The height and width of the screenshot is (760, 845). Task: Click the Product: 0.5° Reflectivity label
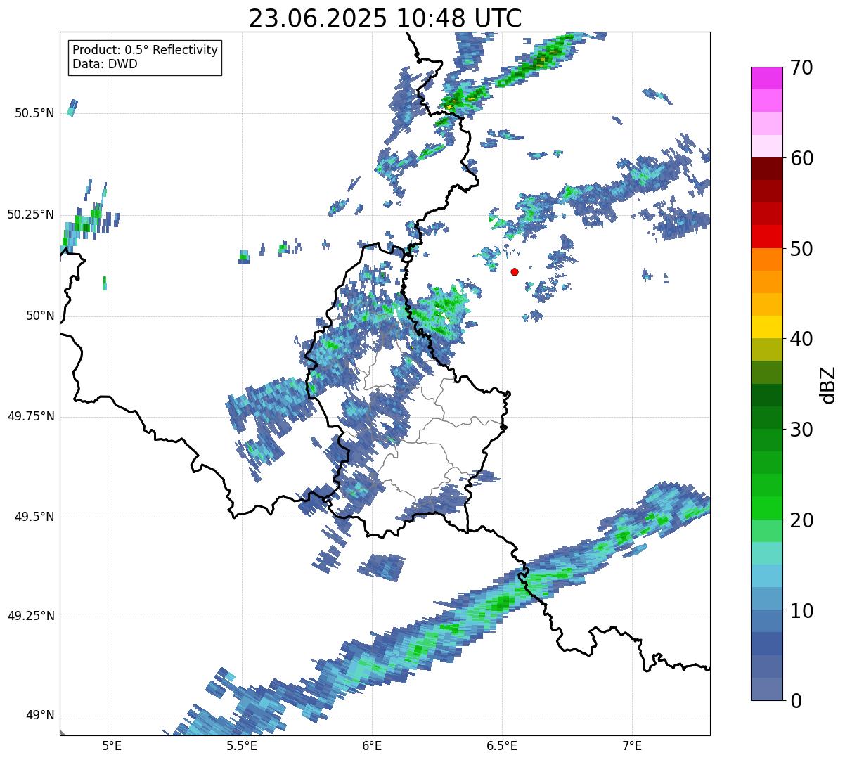coord(146,50)
